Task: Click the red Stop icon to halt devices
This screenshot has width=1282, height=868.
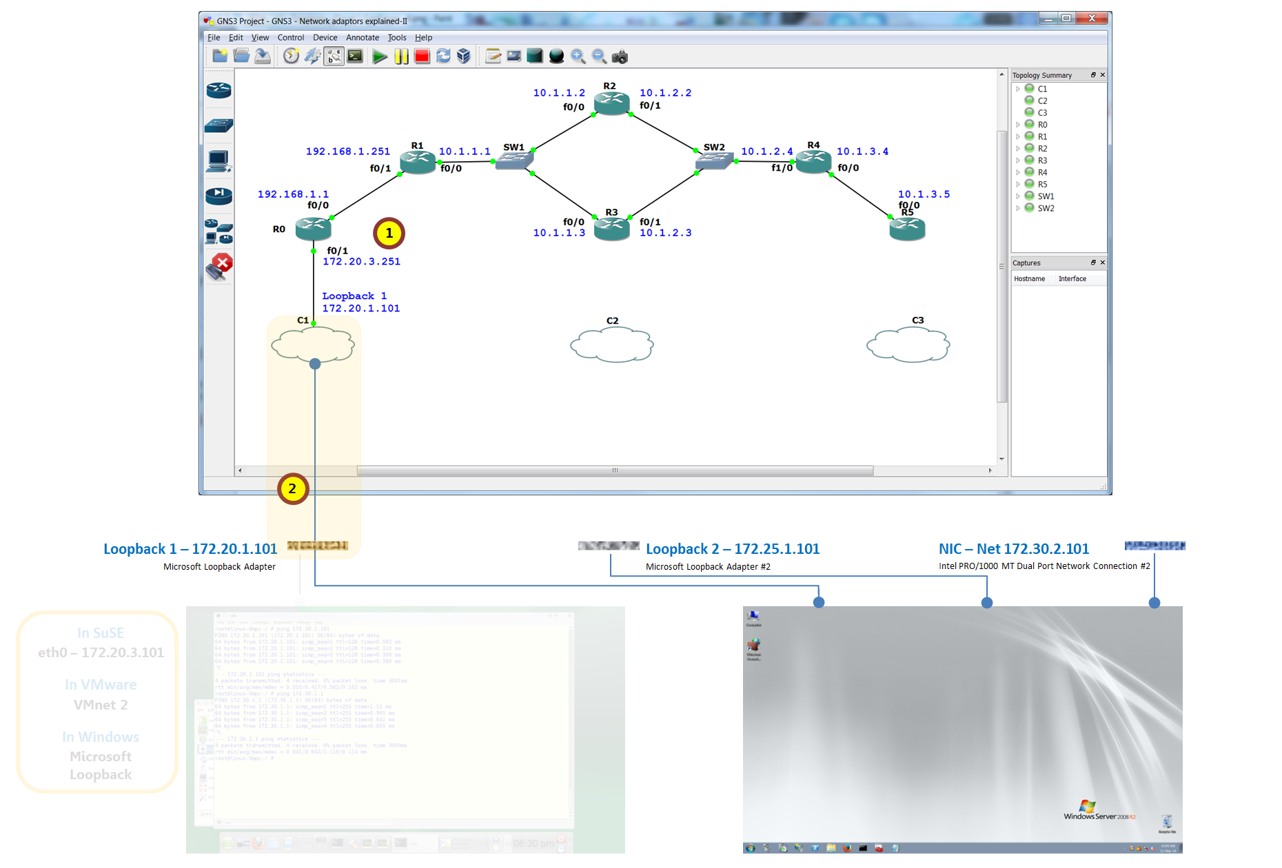Action: [x=422, y=56]
